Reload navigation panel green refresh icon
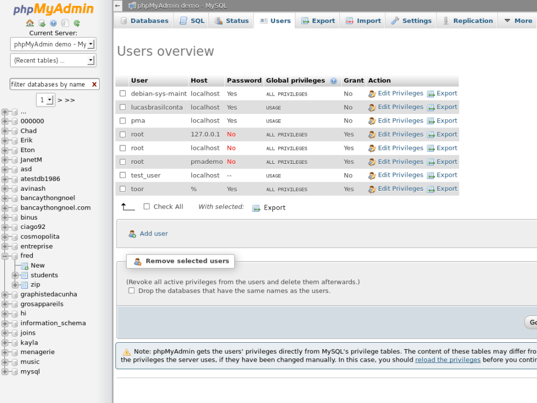Viewport: 537px width, 403px height. click(x=77, y=23)
